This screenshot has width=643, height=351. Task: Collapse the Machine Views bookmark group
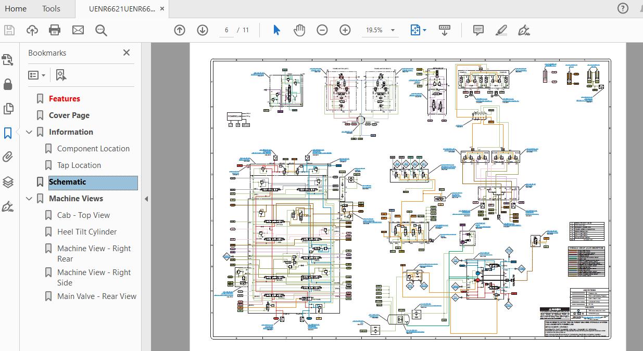coord(29,199)
